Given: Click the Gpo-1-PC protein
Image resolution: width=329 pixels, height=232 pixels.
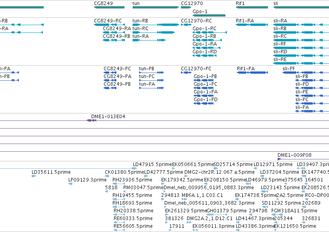Looking at the screenshot, I should point(203,88).
